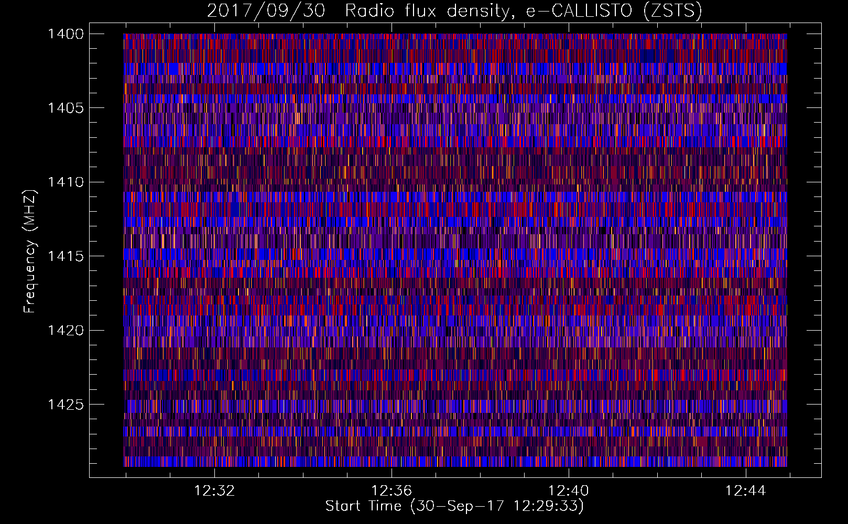Screen dimensions: 848x524
Task: Click the date '2017/09/30' in the title
Action: 266,11
